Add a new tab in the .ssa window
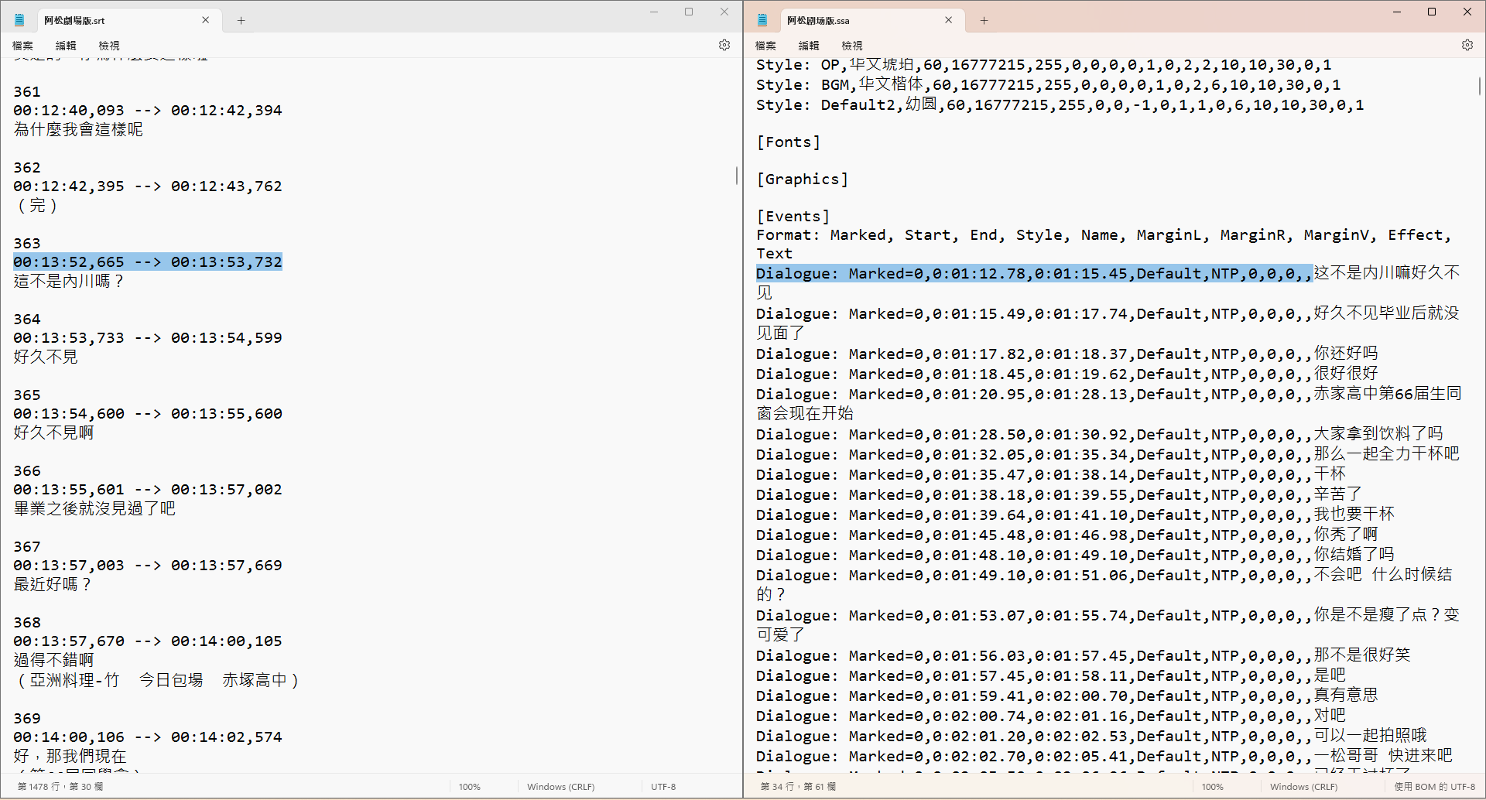 (x=984, y=20)
